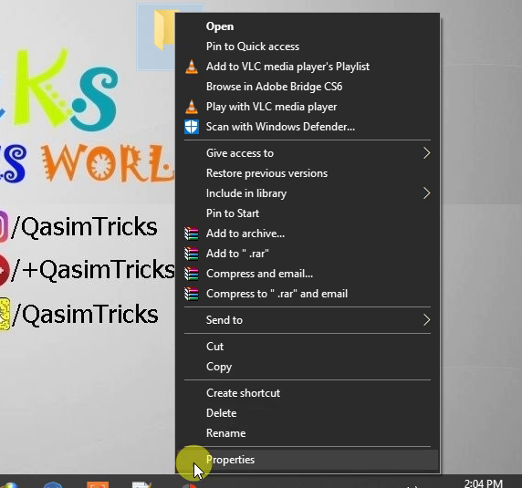Image resolution: width=522 pixels, height=488 pixels.
Task: Select the folder icon on the desktop
Action: pyautogui.click(x=165, y=30)
